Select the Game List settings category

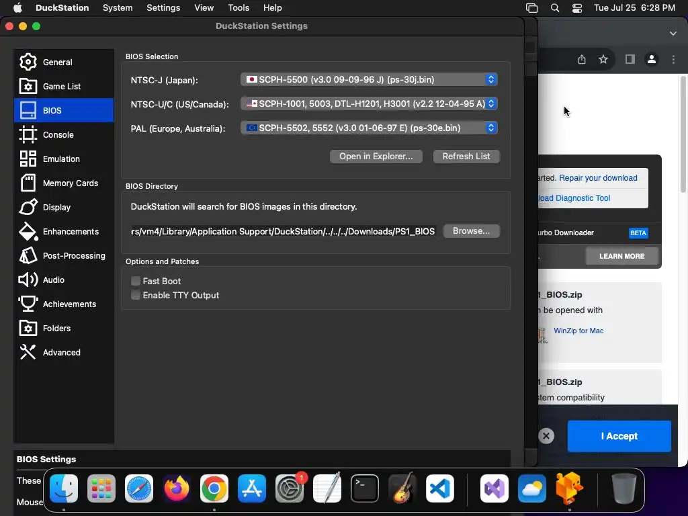[x=64, y=86]
